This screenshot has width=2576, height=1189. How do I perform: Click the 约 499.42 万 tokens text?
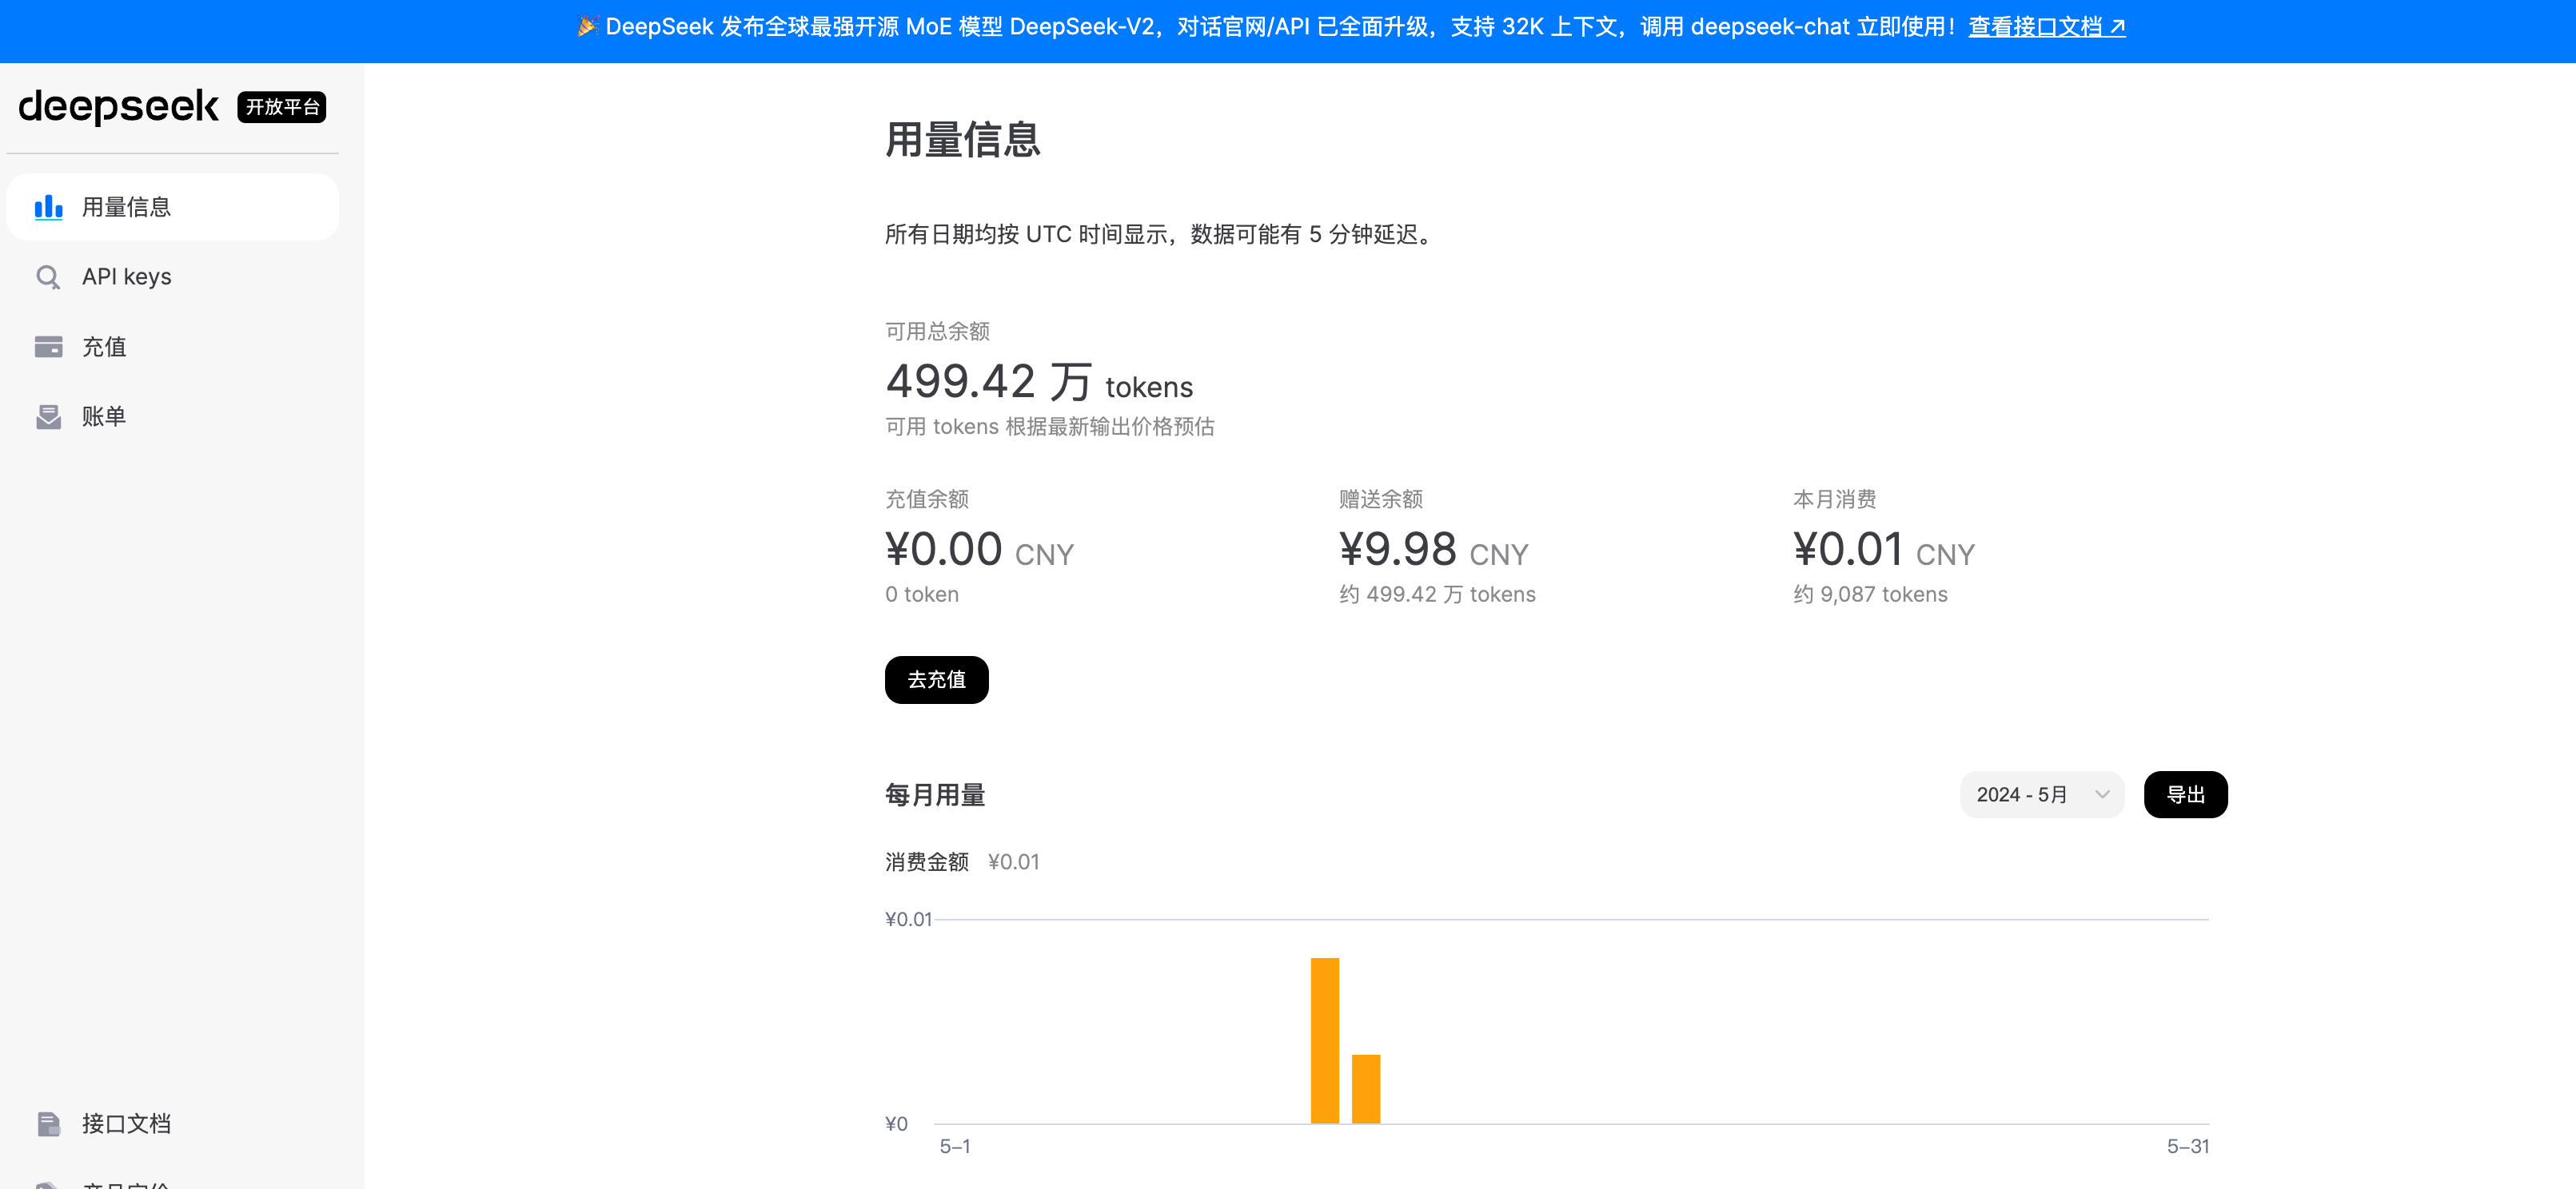tap(1437, 594)
